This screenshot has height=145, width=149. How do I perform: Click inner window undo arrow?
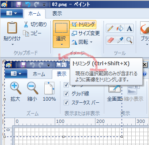coord(32,65)
